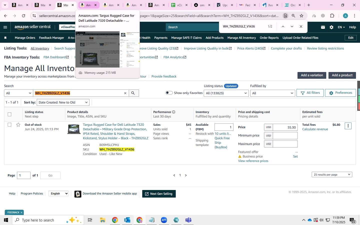This screenshot has height=225, width=360.
Task: Open the Windows Start menu
Action: click(x=6, y=220)
